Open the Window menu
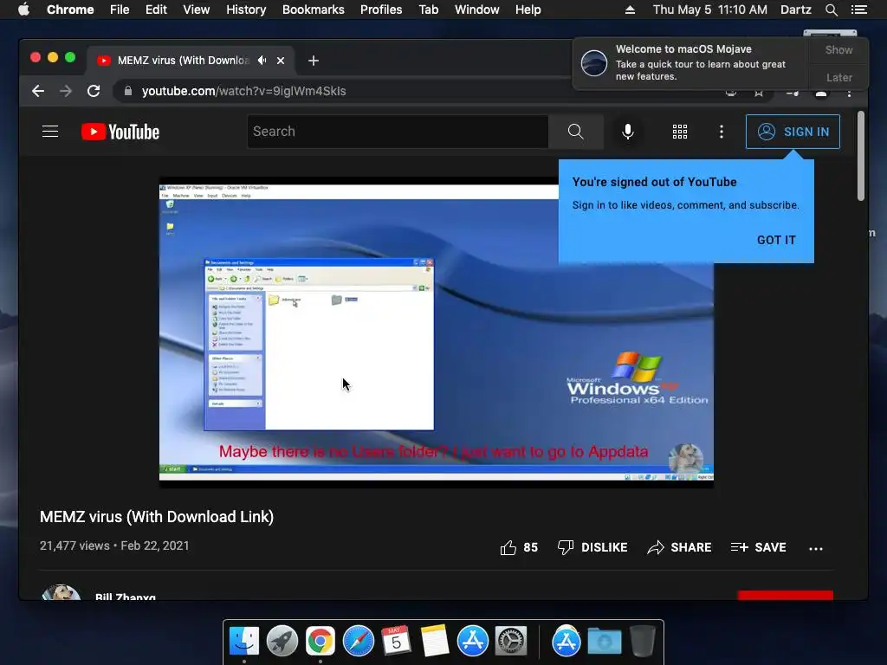 tap(477, 10)
